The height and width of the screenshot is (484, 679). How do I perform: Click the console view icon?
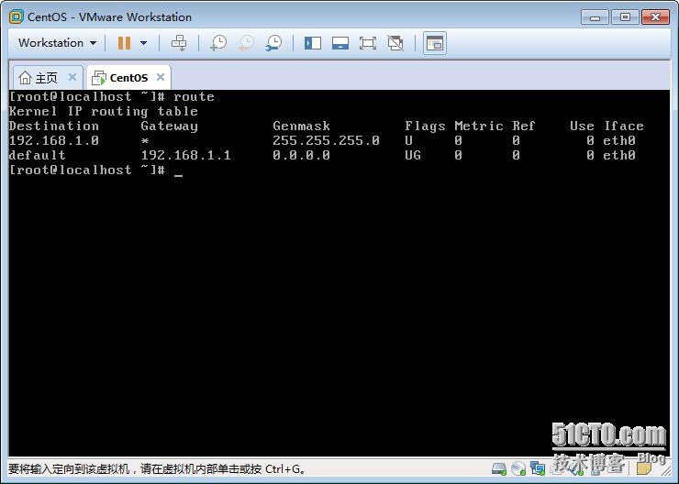pos(435,43)
